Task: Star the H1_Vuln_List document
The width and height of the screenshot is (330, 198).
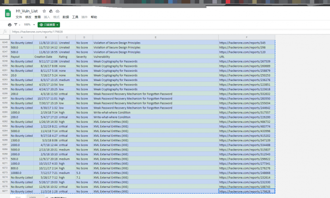Action: click(x=44, y=11)
